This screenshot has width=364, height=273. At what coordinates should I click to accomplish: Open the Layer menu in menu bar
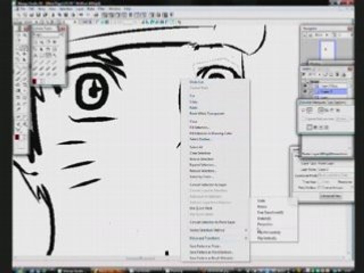point(80,9)
